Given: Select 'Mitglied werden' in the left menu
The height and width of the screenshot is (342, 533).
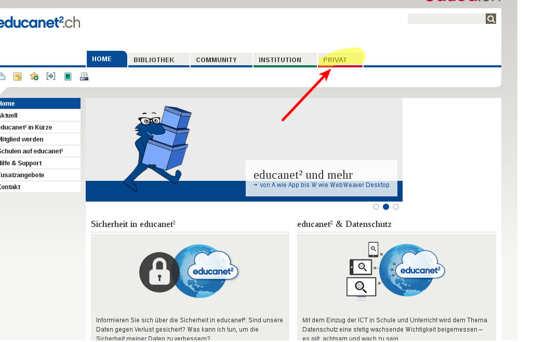Looking at the screenshot, I should pos(22,139).
